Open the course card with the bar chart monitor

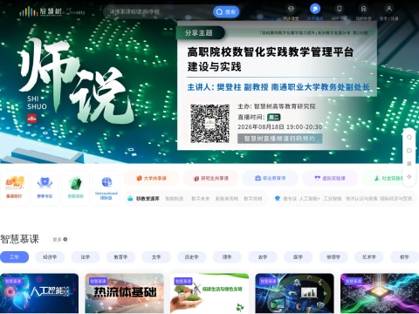(x=294, y=293)
